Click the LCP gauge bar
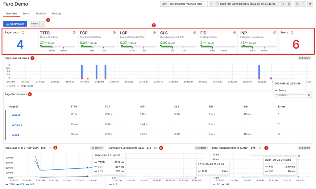 click(x=138, y=47)
